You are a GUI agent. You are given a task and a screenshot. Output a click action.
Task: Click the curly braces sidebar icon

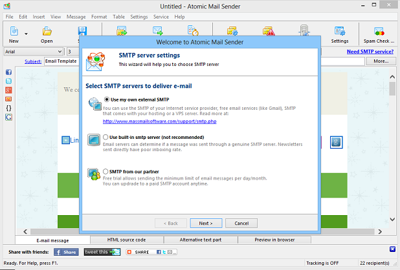(8, 108)
